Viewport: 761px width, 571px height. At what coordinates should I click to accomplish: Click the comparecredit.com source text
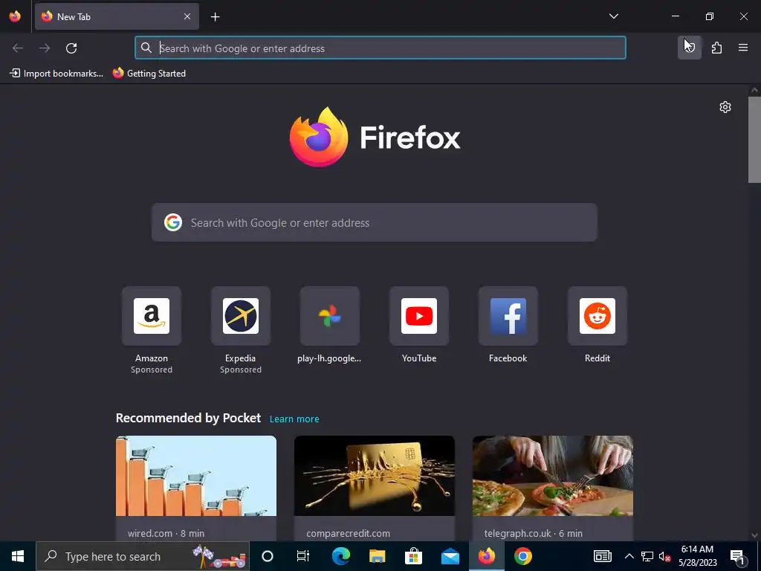(x=348, y=533)
